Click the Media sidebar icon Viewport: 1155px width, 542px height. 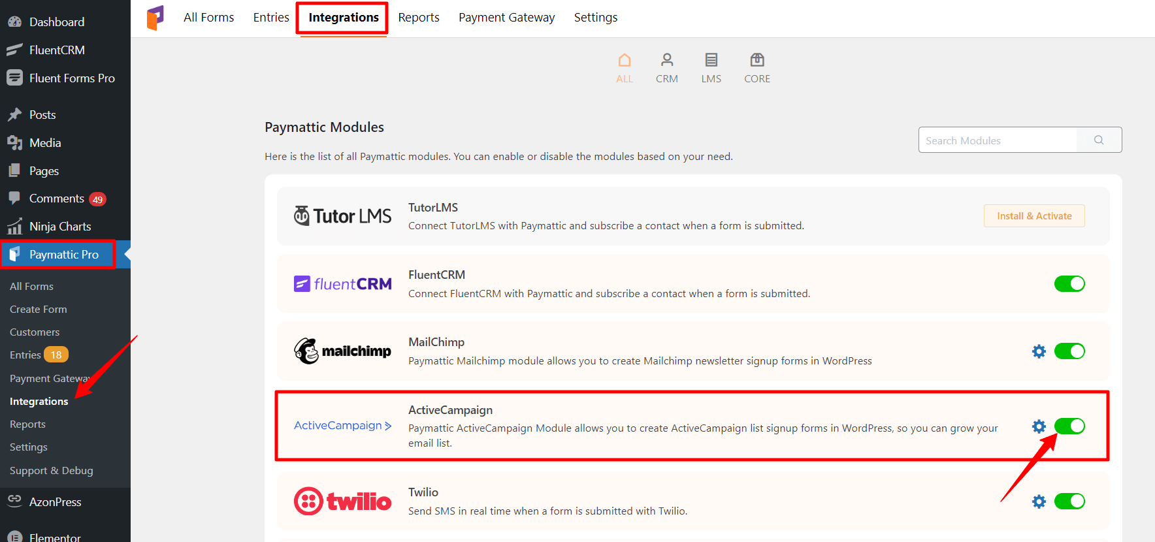click(x=14, y=142)
